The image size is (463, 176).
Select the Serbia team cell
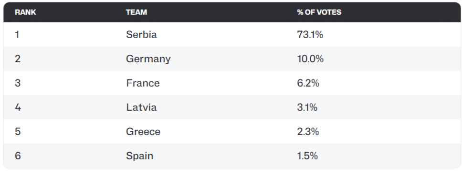pyautogui.click(x=141, y=35)
